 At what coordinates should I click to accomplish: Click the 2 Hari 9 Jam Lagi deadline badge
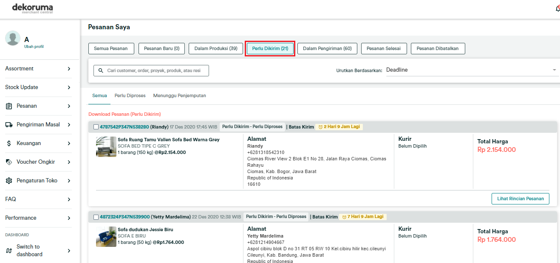(x=339, y=127)
